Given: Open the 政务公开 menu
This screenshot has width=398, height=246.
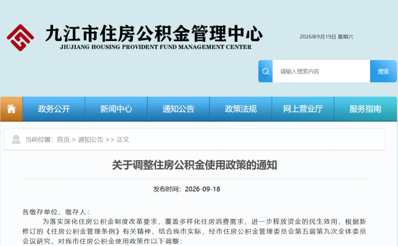Looking at the screenshot, I should 54,109.
